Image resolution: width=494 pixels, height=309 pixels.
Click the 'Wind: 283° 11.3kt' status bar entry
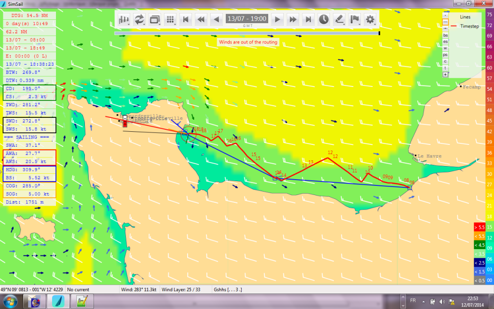point(138,290)
